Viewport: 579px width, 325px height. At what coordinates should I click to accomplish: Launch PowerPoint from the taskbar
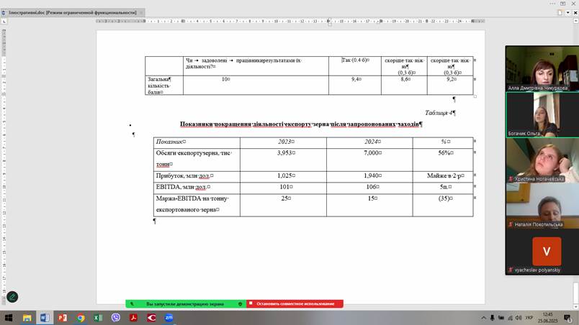click(63, 317)
